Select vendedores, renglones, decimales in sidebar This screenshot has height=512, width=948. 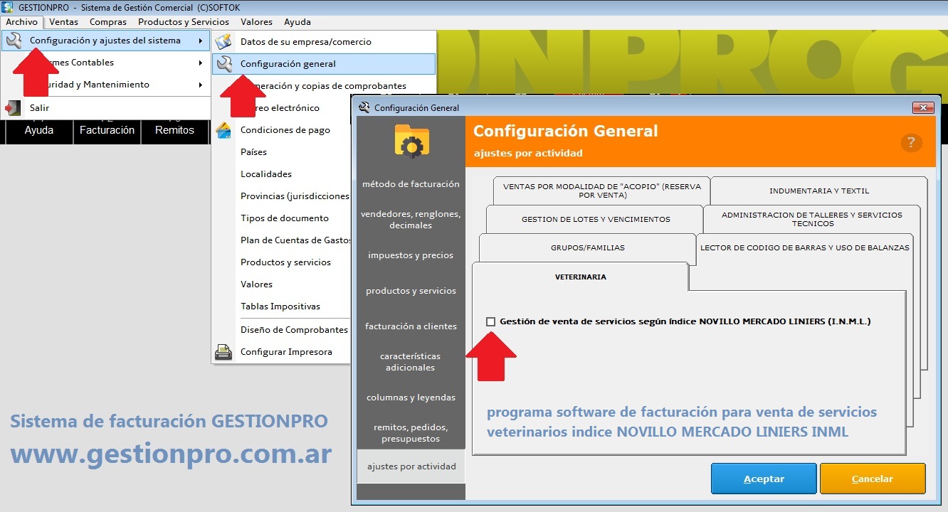tap(411, 220)
